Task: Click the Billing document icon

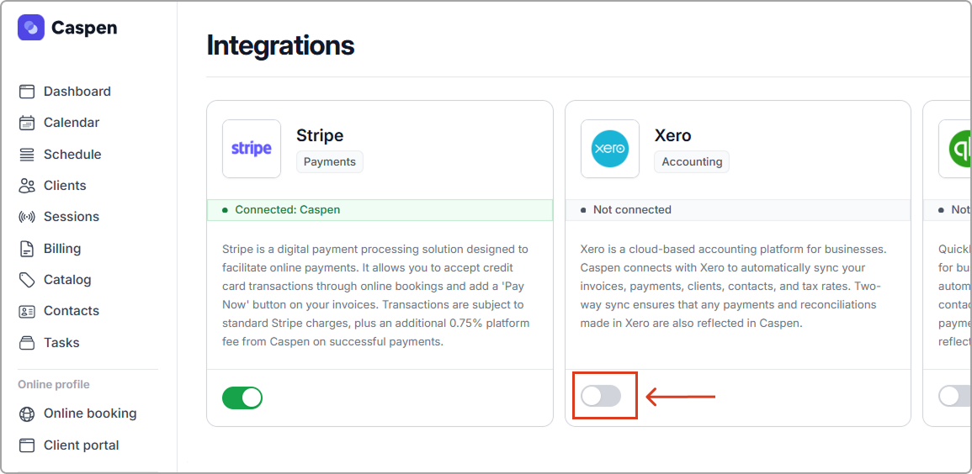Action: coord(27,249)
